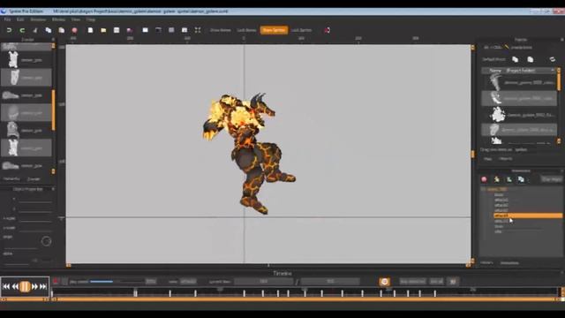Select the animation below highlighted attack4
Viewport: 565px width, 318px height.
(501, 221)
